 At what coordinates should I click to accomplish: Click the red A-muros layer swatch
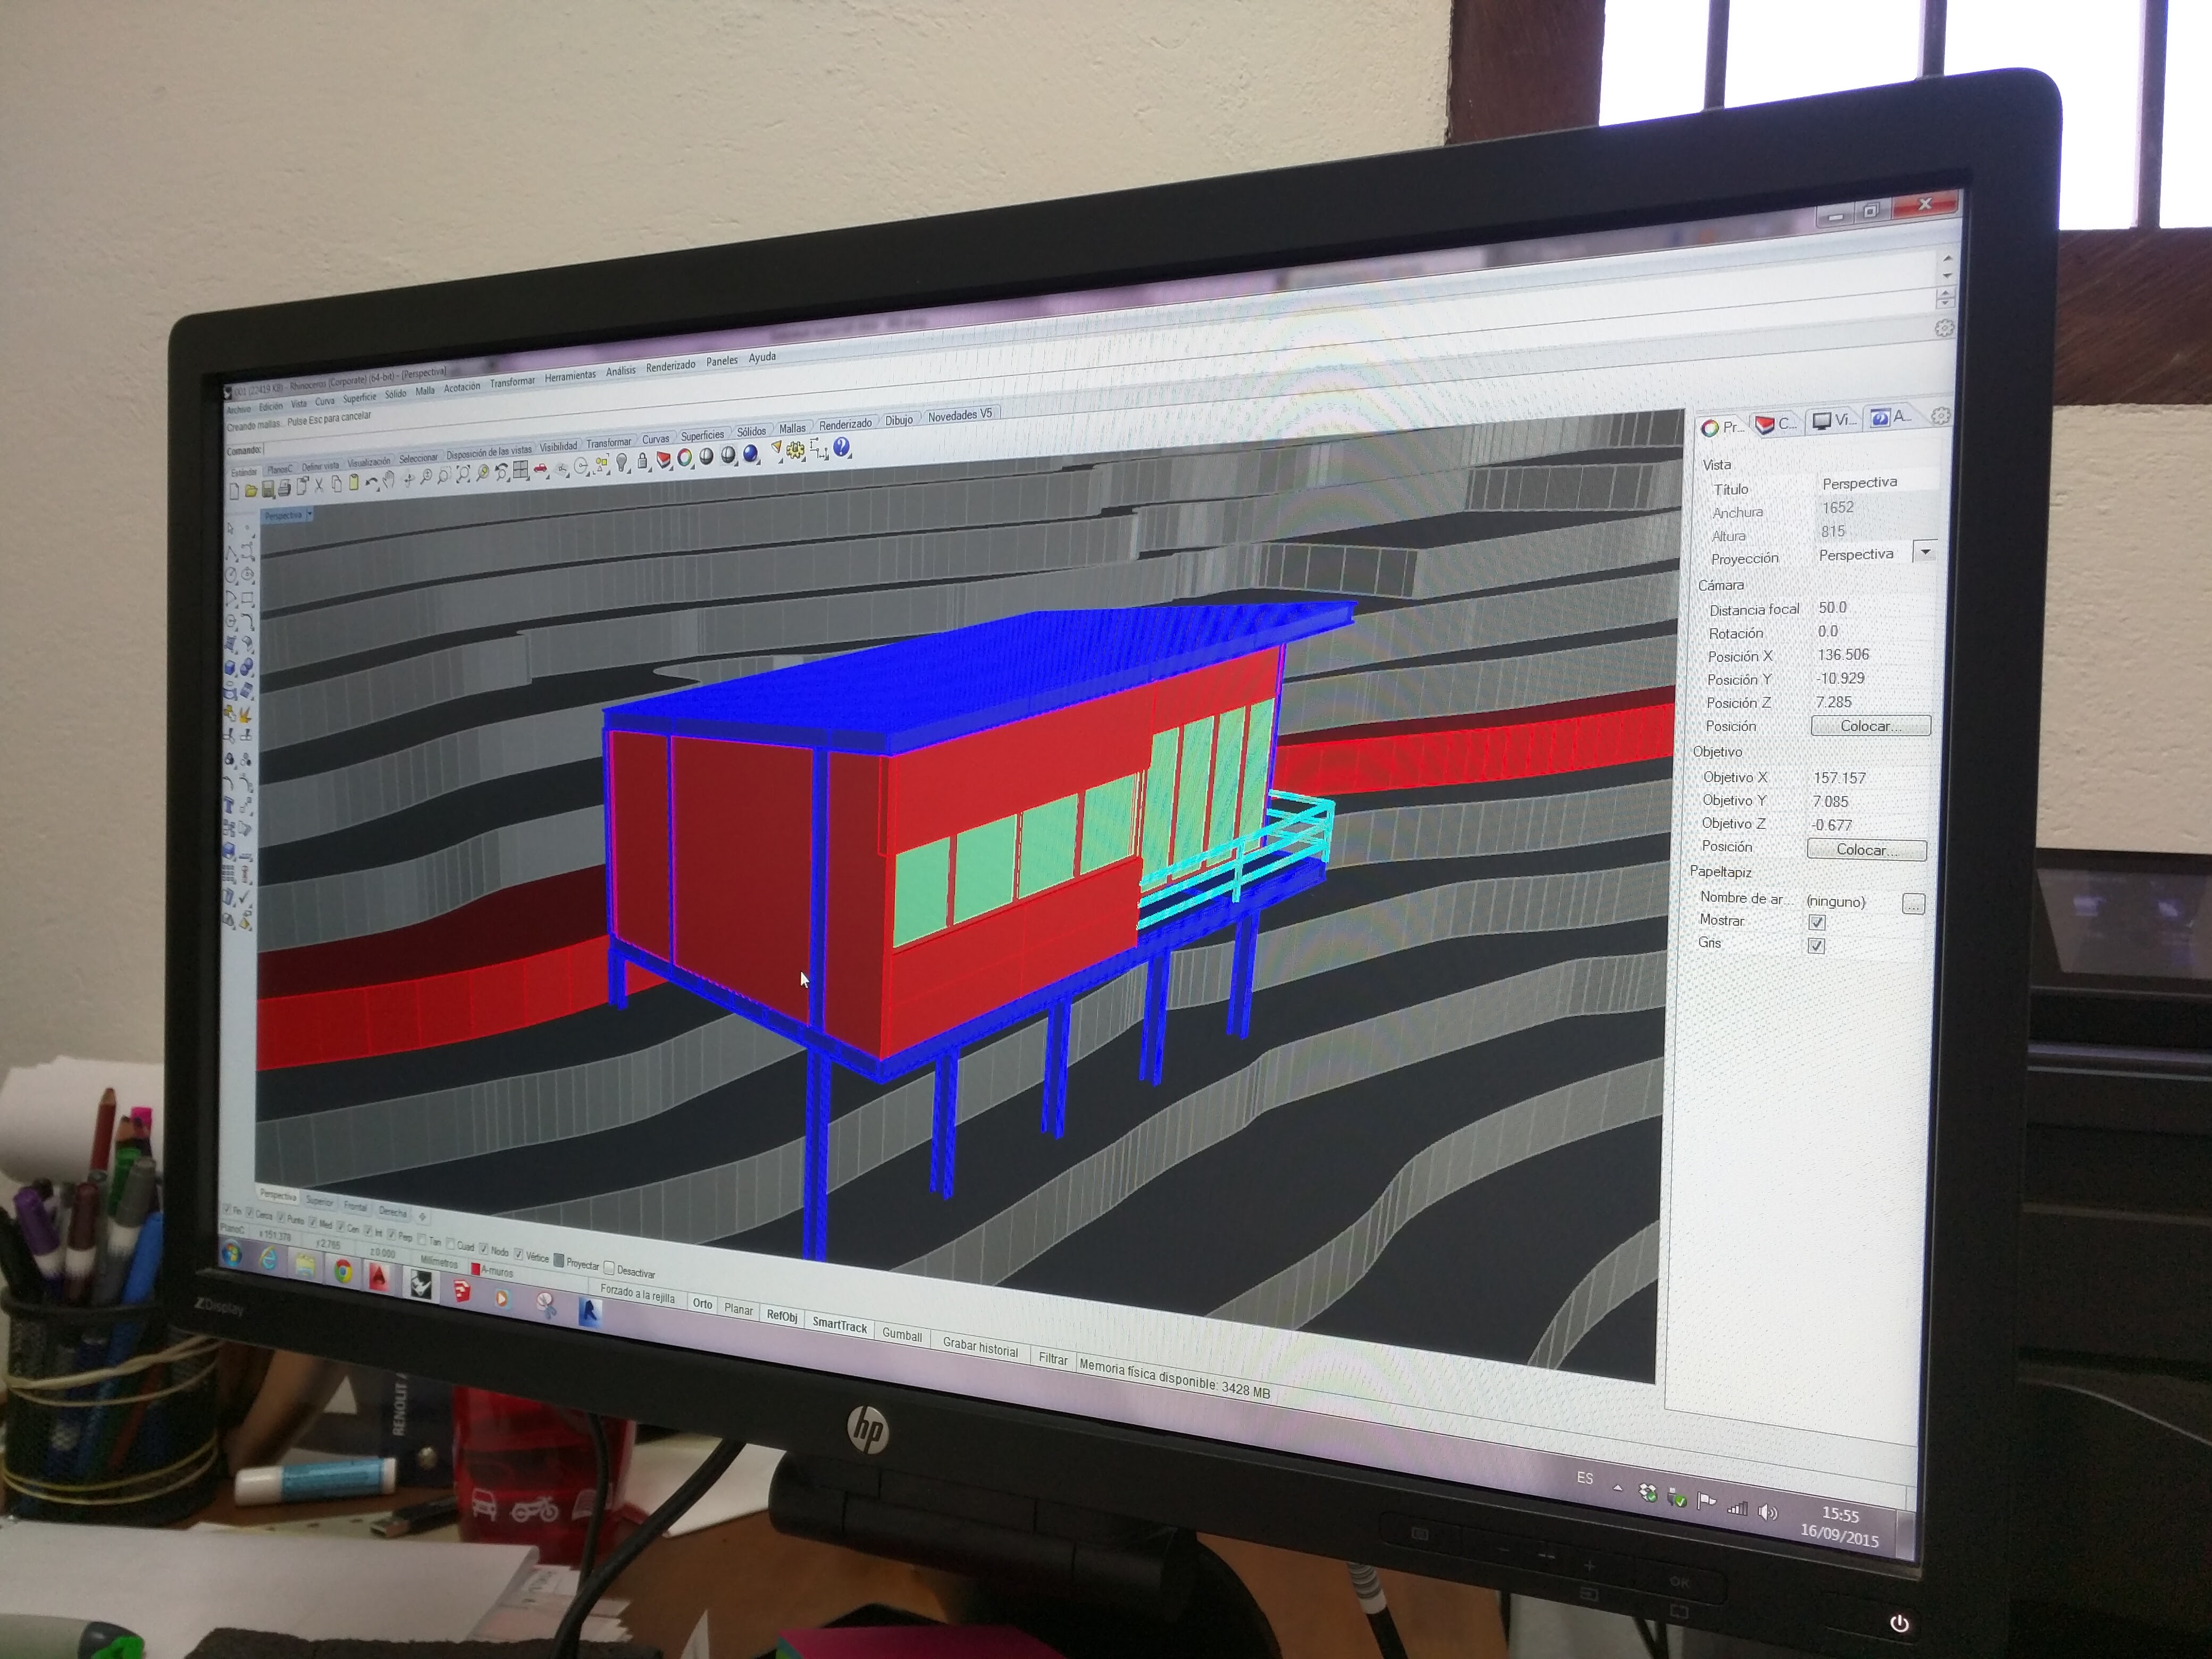(476, 1269)
